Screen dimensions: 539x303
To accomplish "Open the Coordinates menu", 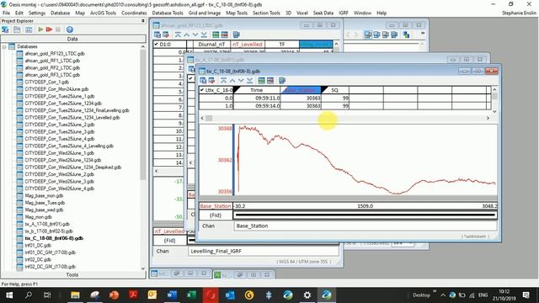I will coord(134,13).
